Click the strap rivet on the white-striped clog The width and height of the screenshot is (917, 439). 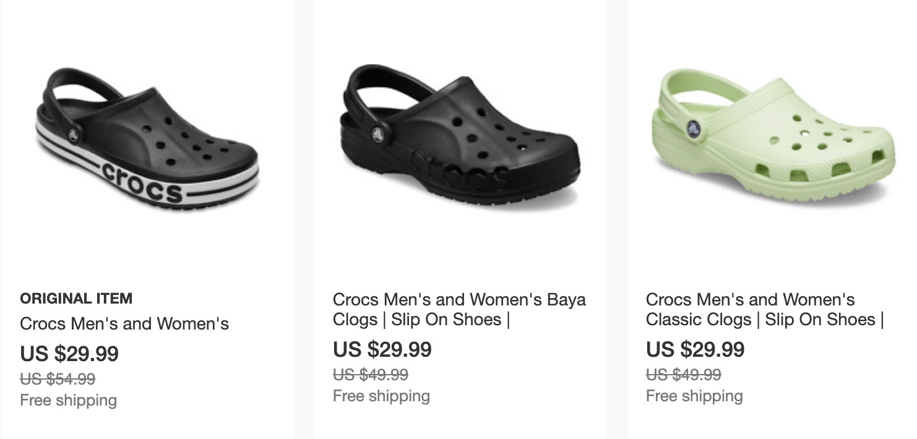tap(73, 135)
